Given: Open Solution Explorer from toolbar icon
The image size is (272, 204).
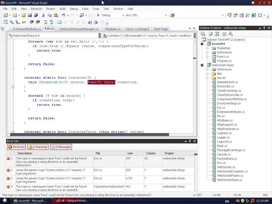Looking at the screenshot, I should [229, 15].
